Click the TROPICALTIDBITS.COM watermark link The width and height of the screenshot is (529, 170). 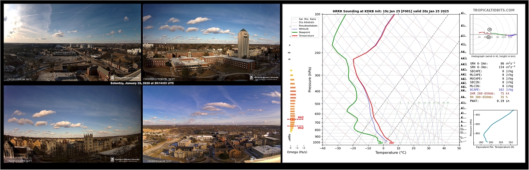[494, 11]
